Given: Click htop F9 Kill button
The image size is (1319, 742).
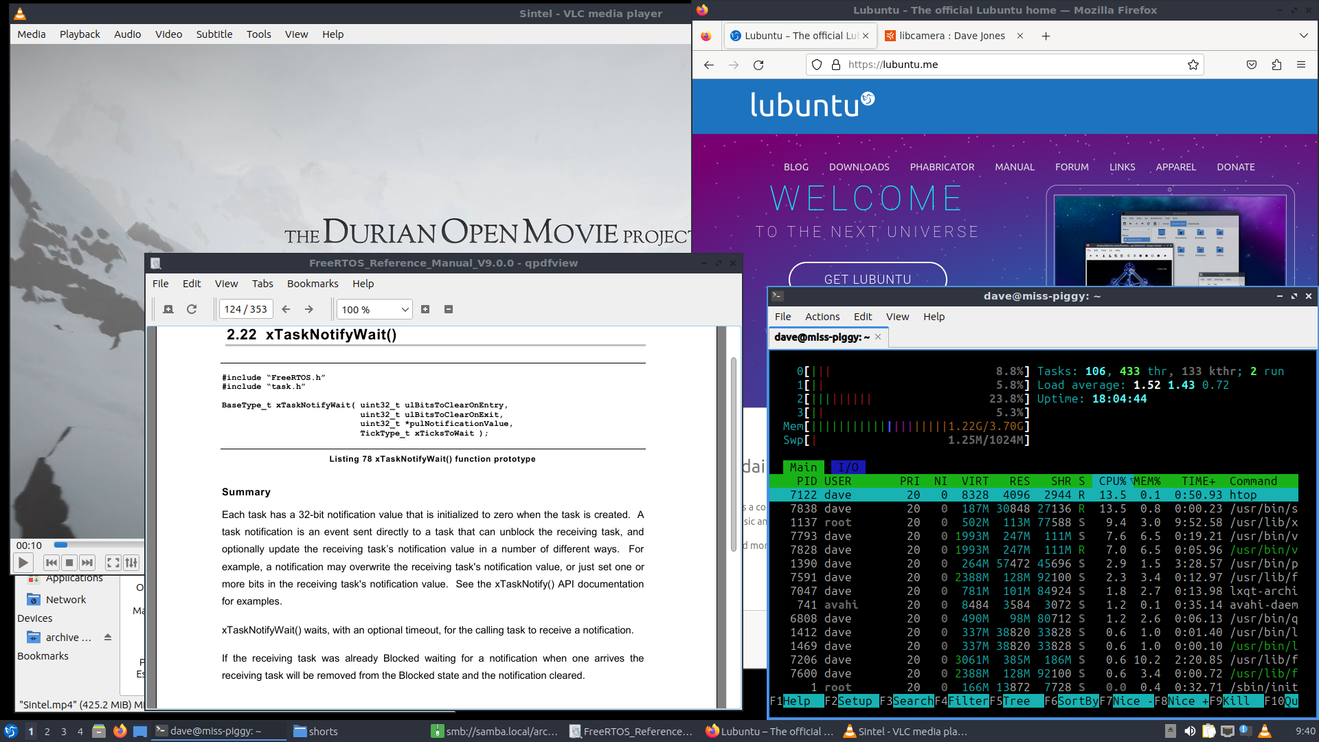Looking at the screenshot, I should point(1236,701).
